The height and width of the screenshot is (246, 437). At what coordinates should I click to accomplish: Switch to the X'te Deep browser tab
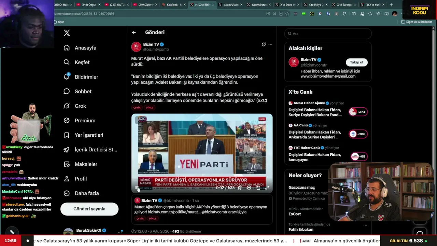(287, 5)
